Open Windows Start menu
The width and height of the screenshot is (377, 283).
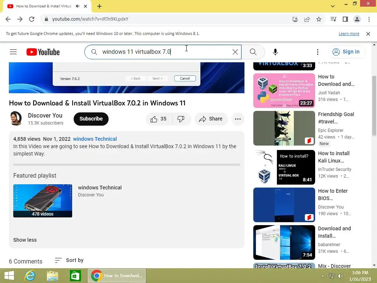tap(9, 276)
